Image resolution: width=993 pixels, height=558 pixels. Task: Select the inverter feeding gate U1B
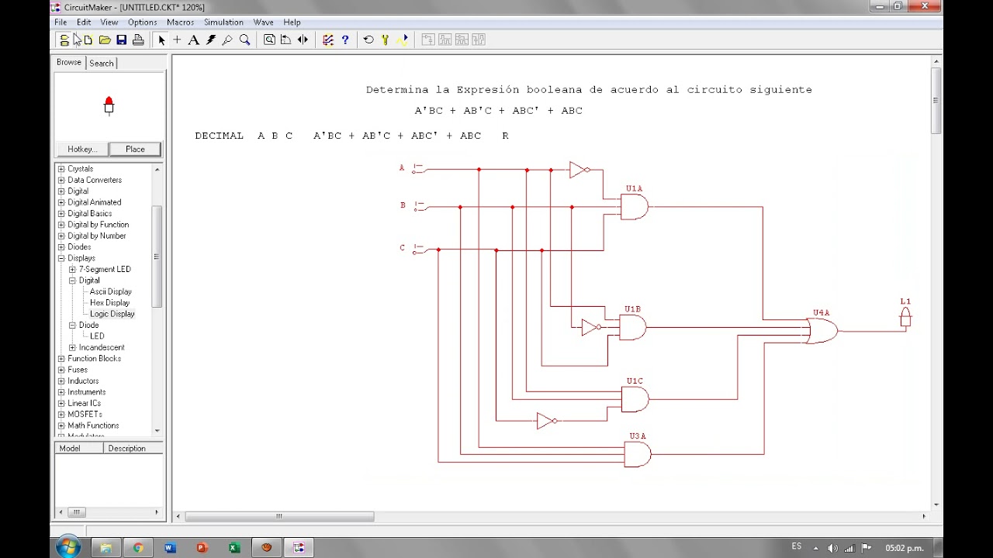[x=591, y=328]
